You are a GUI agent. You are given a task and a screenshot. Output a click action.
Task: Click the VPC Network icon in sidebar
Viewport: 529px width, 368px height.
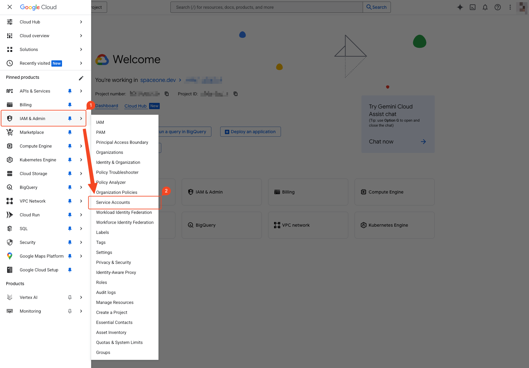click(x=10, y=201)
